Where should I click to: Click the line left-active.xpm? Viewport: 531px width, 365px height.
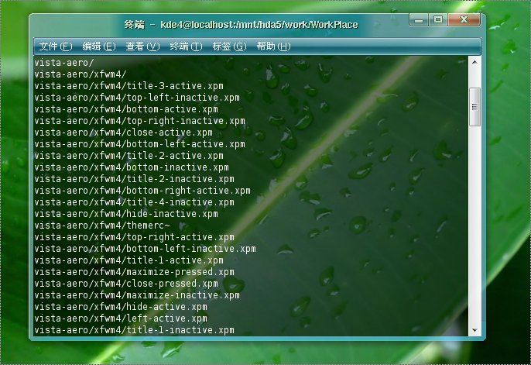point(121,319)
